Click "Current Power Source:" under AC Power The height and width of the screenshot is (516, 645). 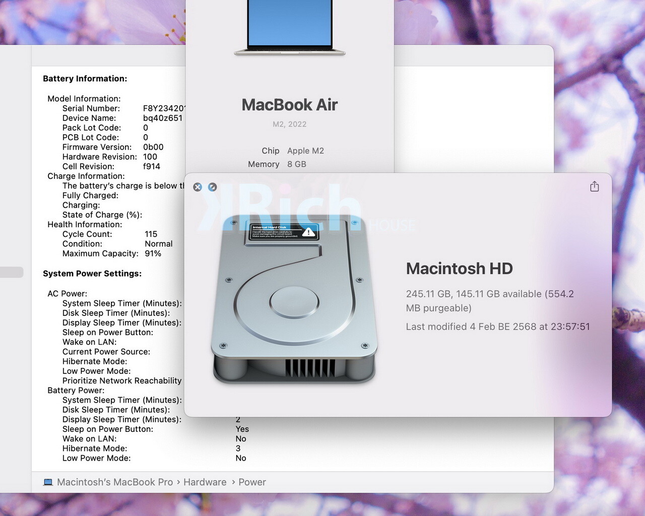pos(106,352)
